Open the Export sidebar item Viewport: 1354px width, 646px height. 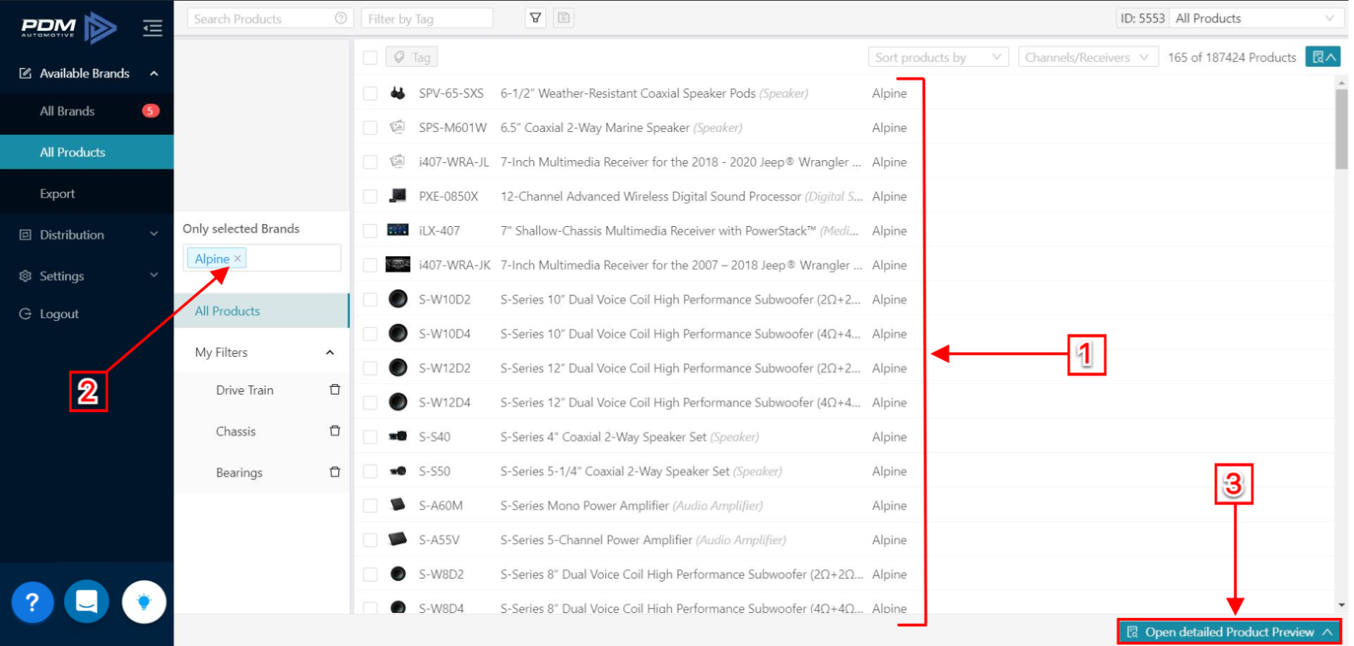tap(87, 193)
